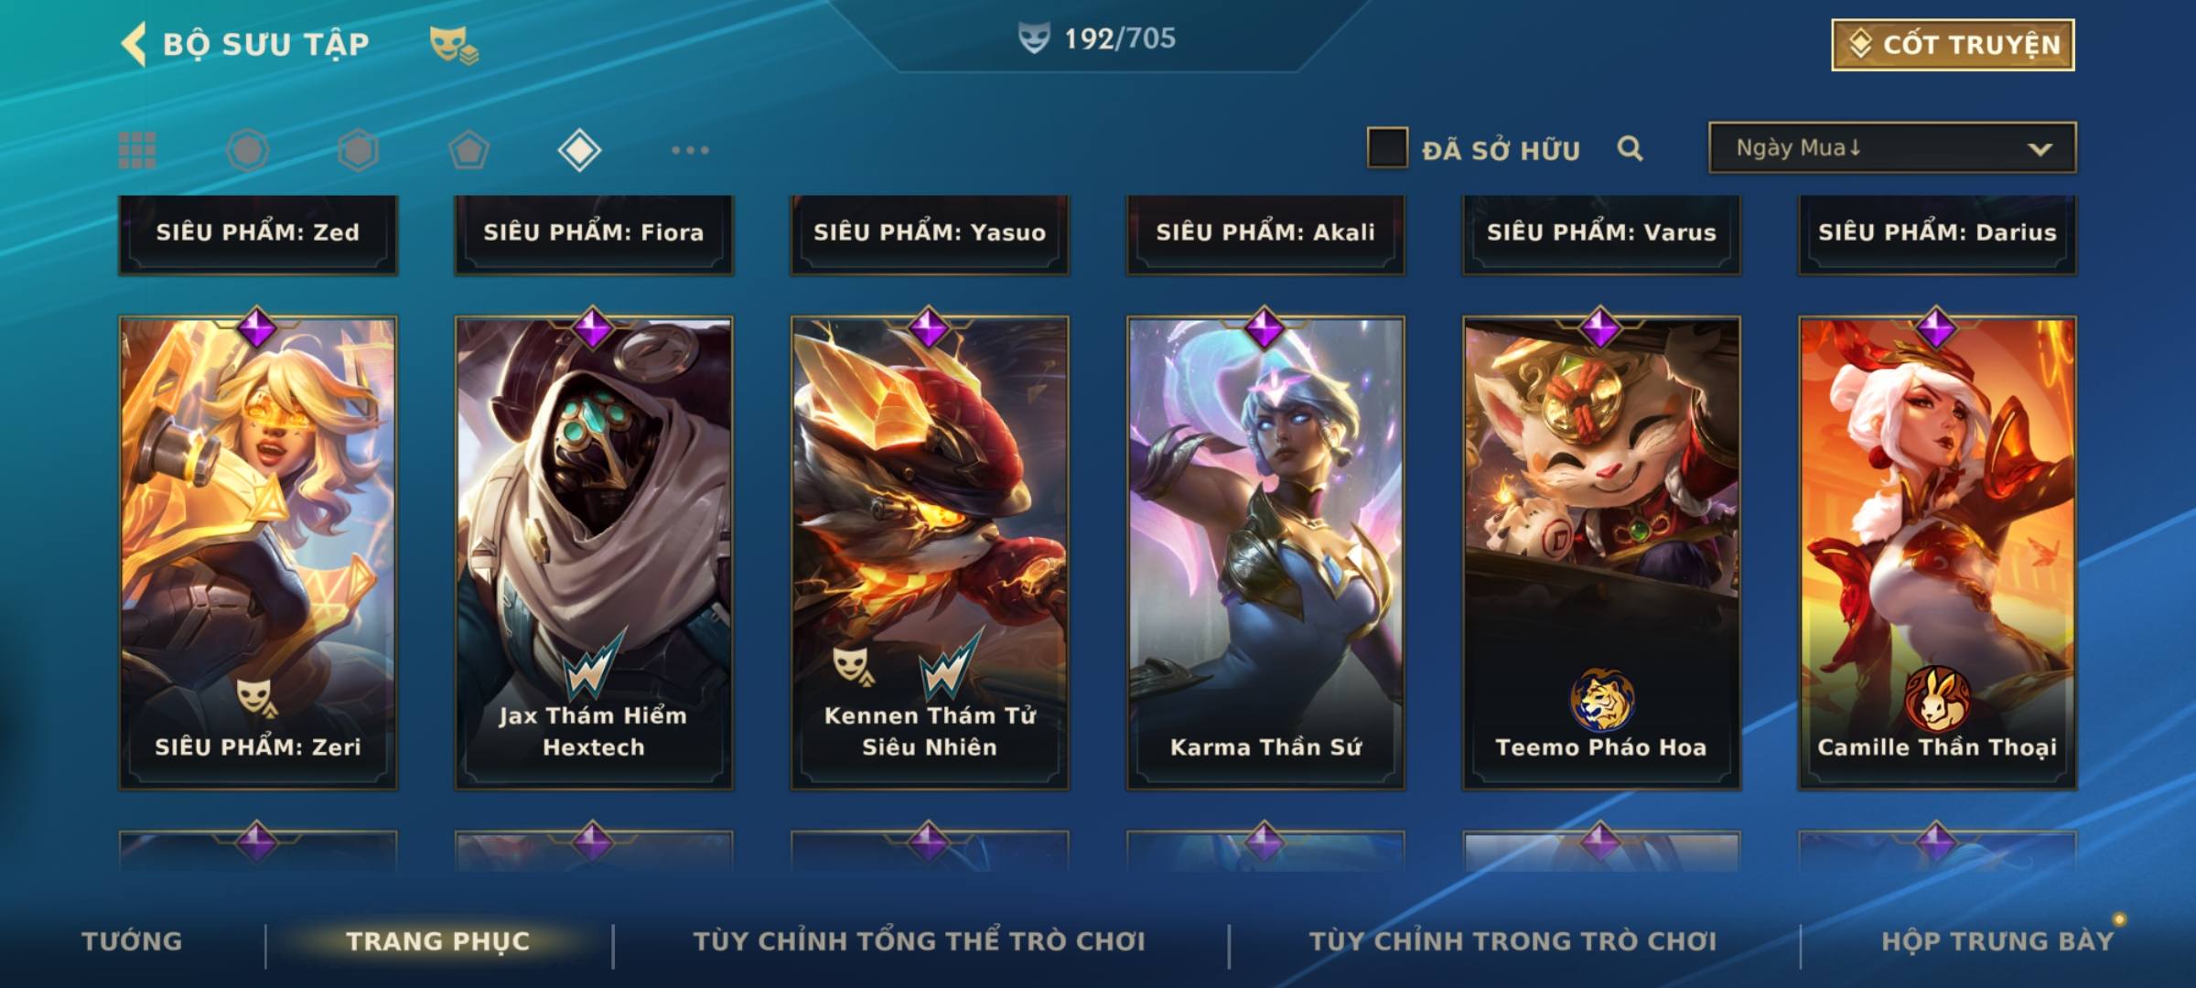
Task: Select the hexagon rarity filter icon
Action: tap(358, 150)
